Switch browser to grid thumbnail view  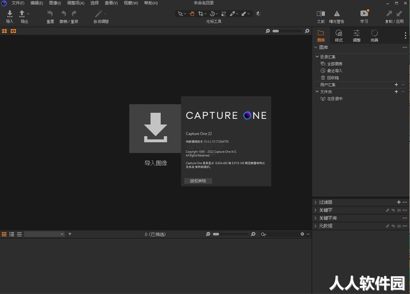tap(4, 234)
